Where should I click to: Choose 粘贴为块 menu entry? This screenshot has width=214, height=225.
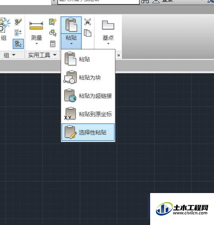tap(88, 77)
